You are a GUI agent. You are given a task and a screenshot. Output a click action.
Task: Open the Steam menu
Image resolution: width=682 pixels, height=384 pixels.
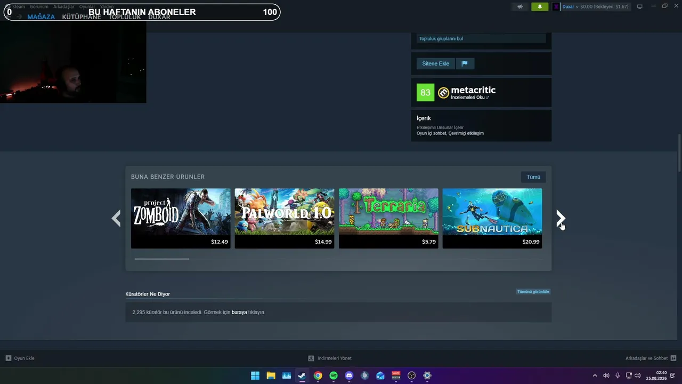19,6
